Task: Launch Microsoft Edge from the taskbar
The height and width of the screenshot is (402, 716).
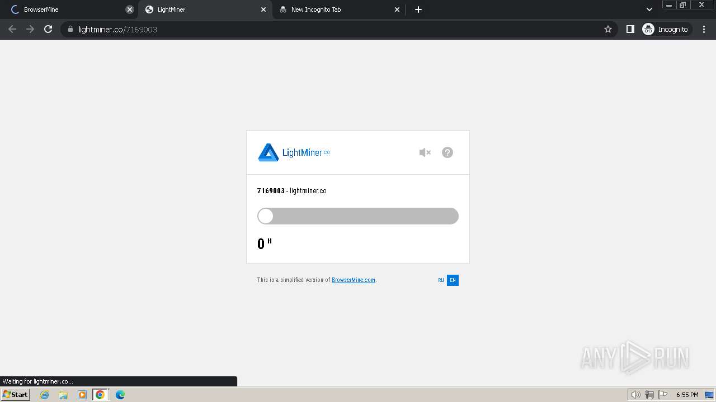Action: click(x=120, y=395)
